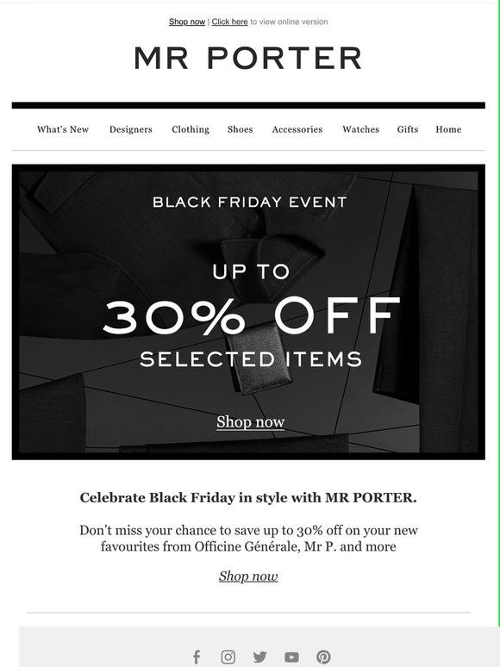Click the 30% OFF banner headline

click(251, 315)
